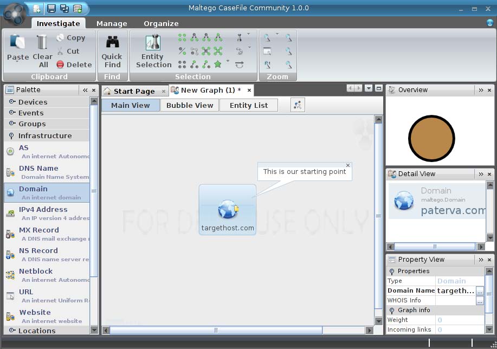Click the Paste clipboard icon
This screenshot has height=349, width=497.
17,42
